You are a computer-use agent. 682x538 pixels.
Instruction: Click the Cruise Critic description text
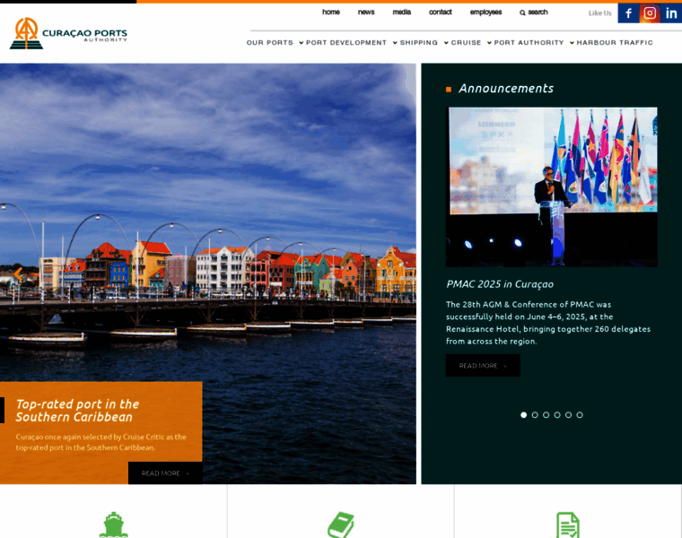(101, 442)
